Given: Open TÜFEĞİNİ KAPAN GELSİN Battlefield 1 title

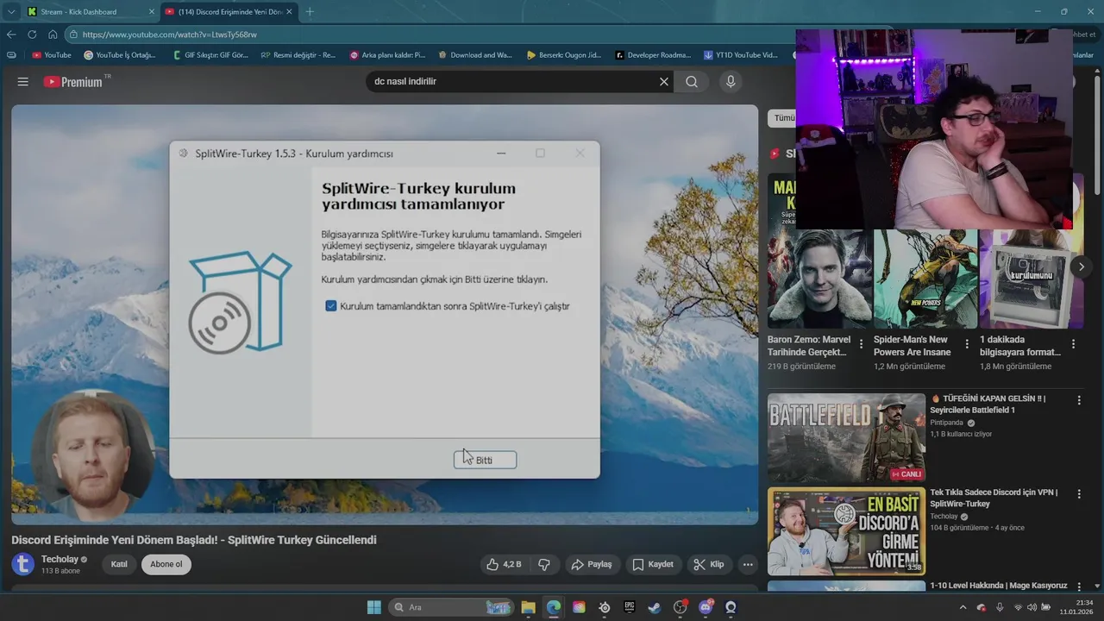Looking at the screenshot, I should (x=988, y=405).
